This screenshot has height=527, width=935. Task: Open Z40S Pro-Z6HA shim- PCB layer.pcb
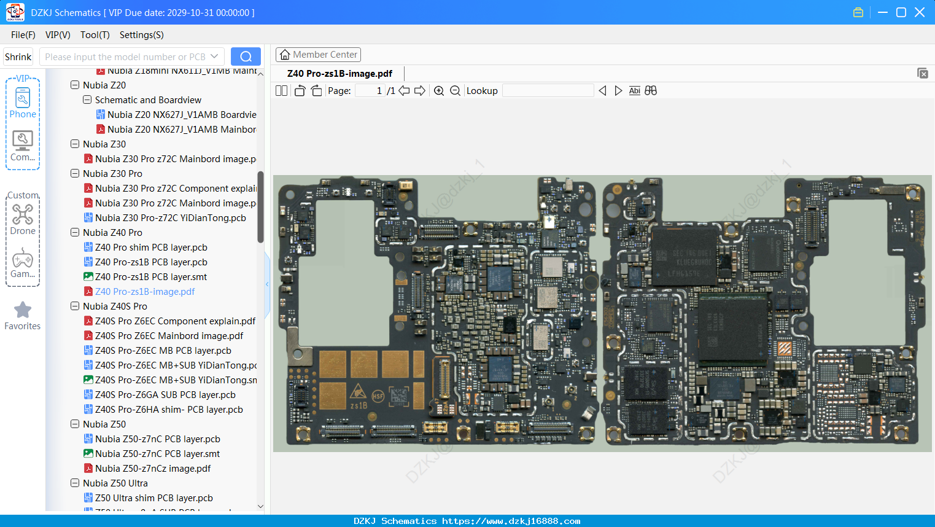(x=163, y=410)
